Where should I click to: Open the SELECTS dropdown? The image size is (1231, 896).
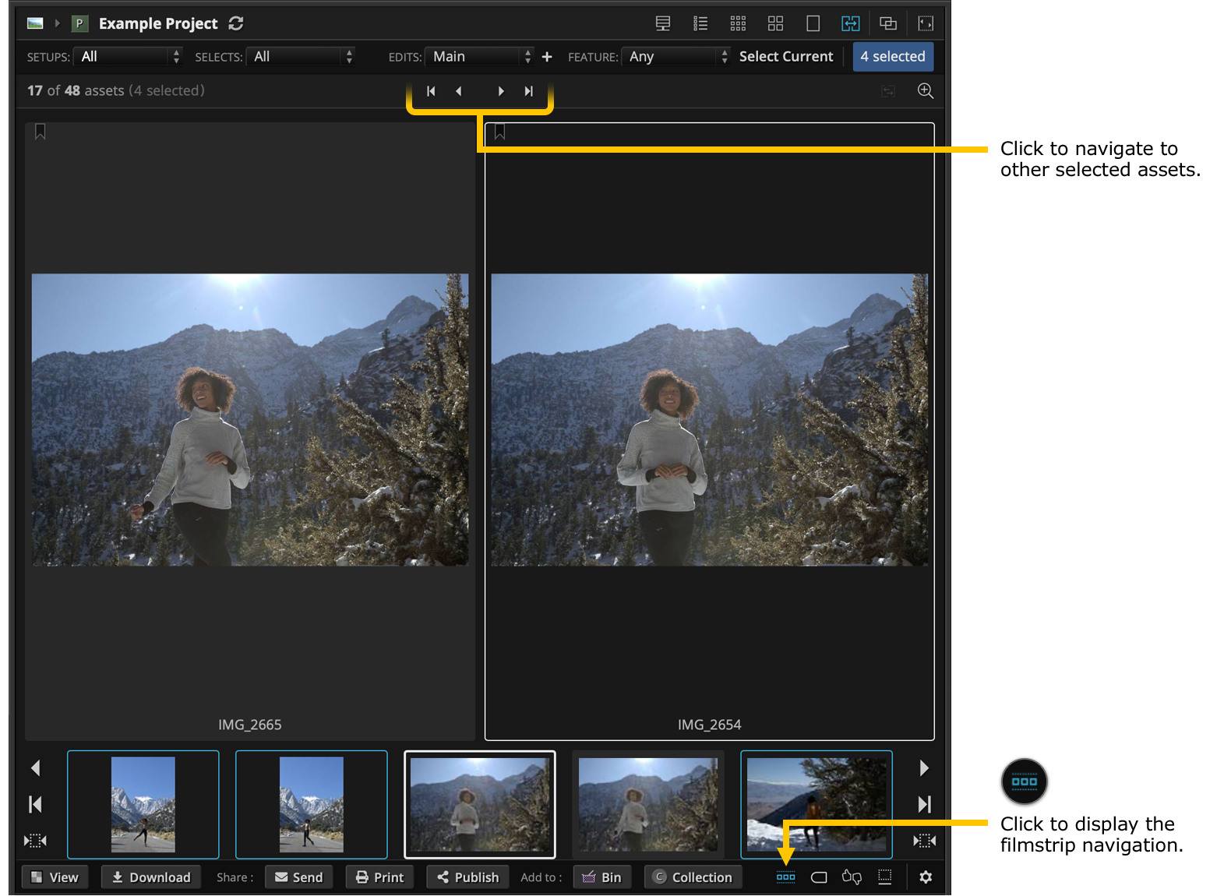[x=301, y=56]
